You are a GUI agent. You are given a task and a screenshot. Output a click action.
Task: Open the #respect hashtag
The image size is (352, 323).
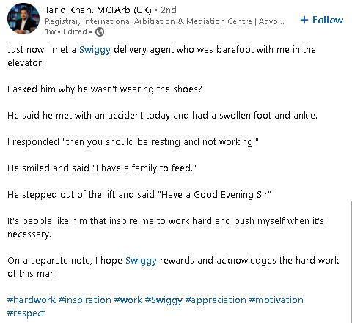[x=26, y=313]
